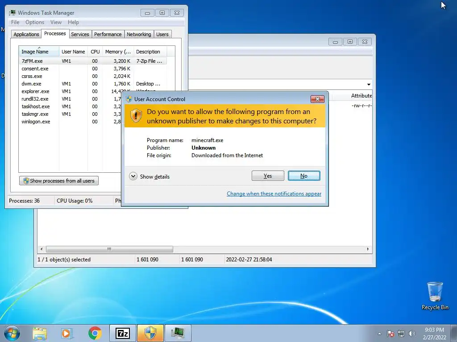Click 1 / 1 object(s) selected status text

(x=64, y=260)
